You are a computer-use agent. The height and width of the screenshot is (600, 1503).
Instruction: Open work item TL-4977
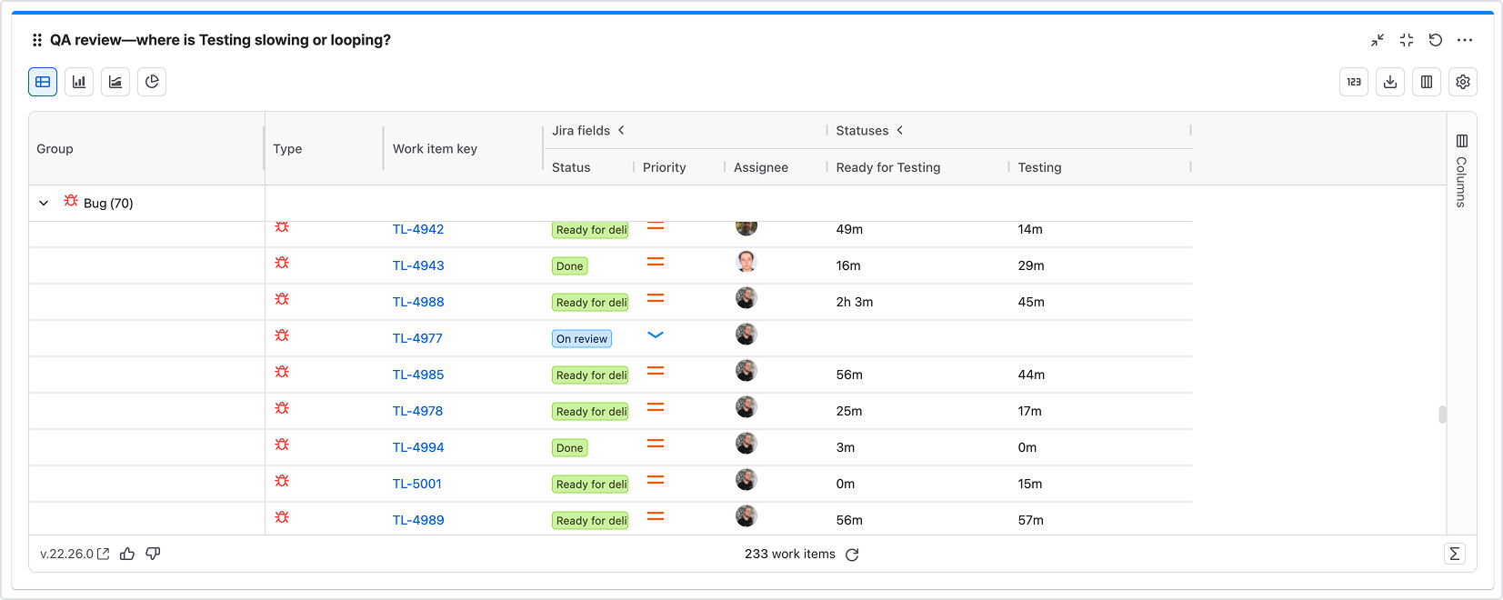pyautogui.click(x=417, y=338)
